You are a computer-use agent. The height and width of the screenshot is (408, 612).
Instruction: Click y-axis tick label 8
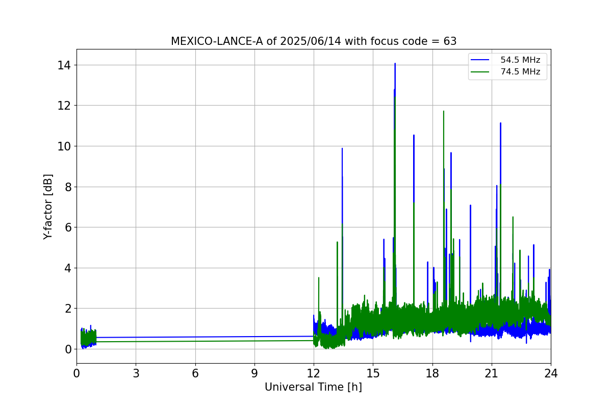tap(67, 187)
